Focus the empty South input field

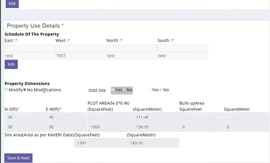pyautogui.click(x=183, y=48)
